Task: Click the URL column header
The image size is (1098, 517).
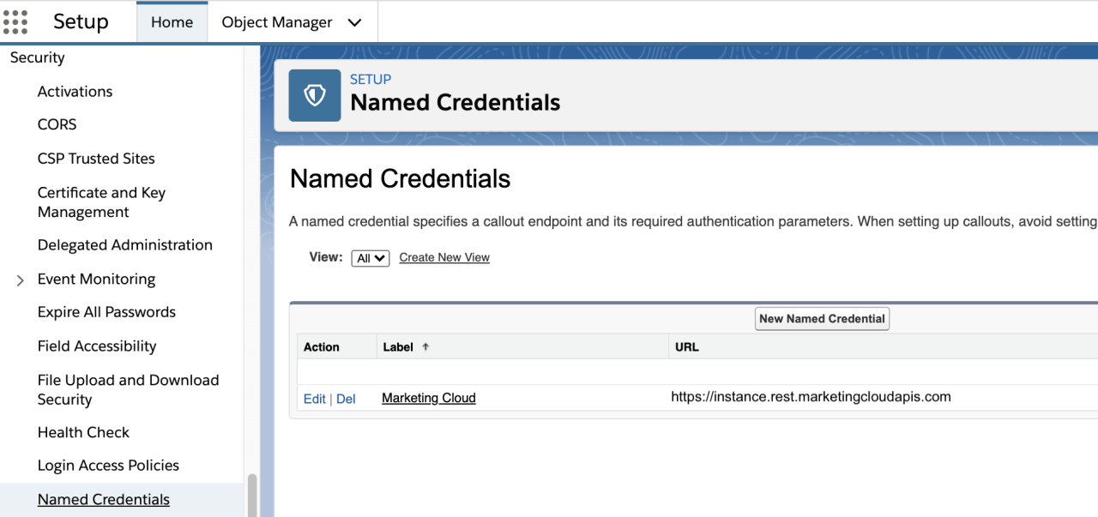Action: point(687,347)
